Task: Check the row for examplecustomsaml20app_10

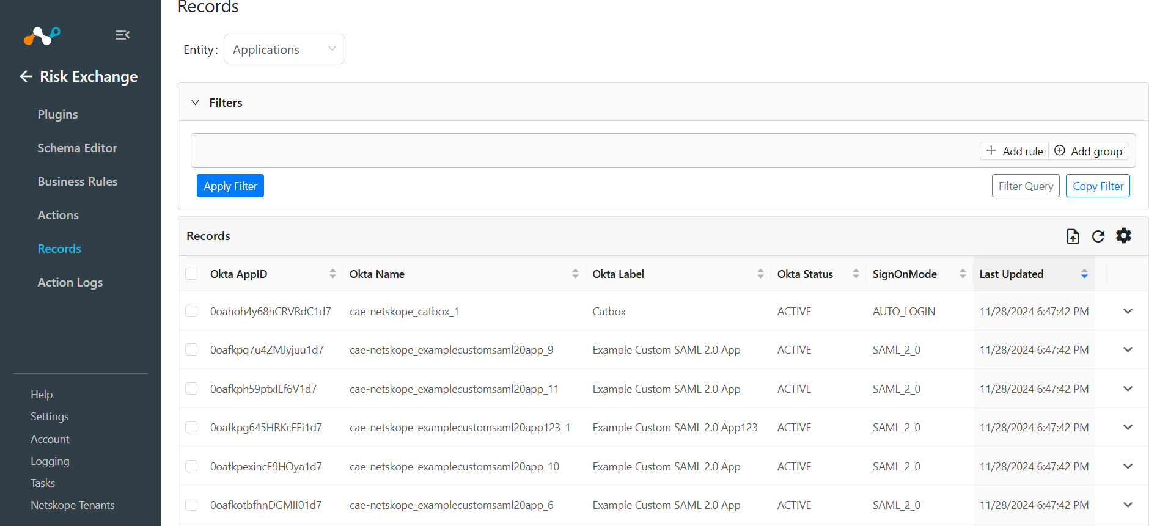Action: coord(191,466)
